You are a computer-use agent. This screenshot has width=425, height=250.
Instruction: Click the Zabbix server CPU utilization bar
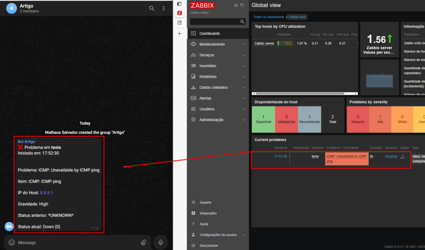click(x=285, y=43)
